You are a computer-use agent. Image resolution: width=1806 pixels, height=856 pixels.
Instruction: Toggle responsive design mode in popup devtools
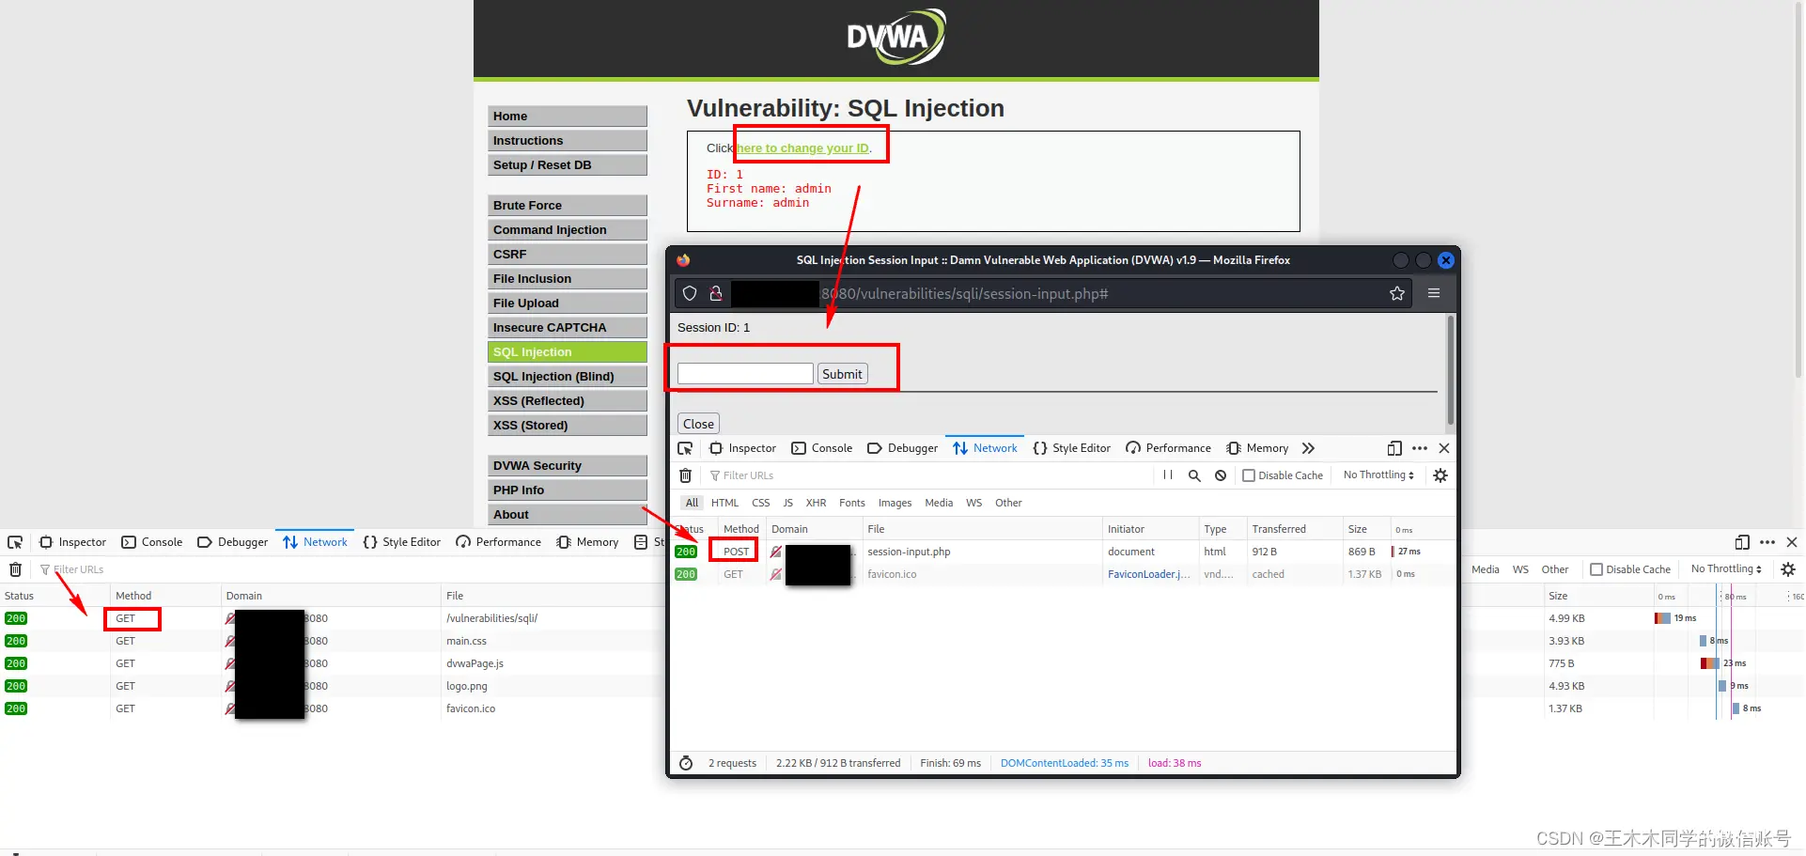1394,448
